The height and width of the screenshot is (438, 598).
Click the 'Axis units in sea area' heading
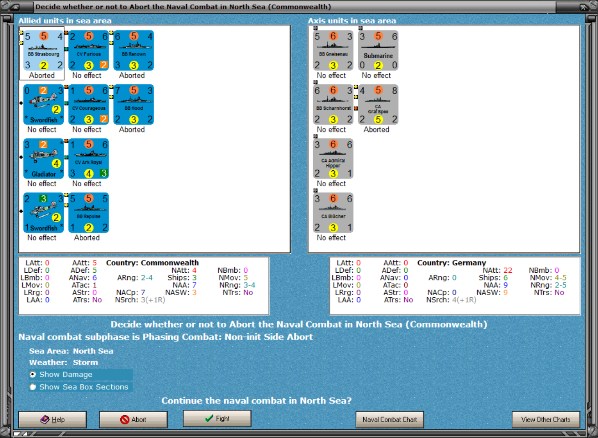pos(352,20)
